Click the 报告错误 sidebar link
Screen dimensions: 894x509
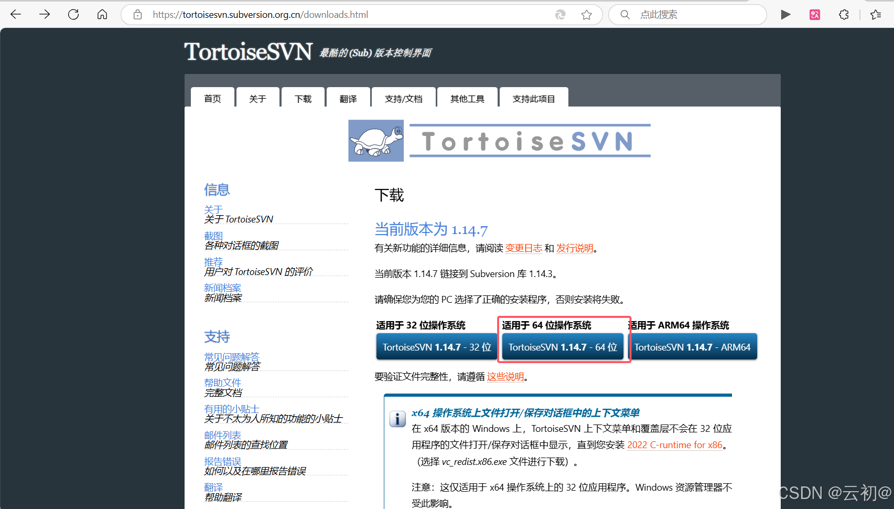click(223, 461)
